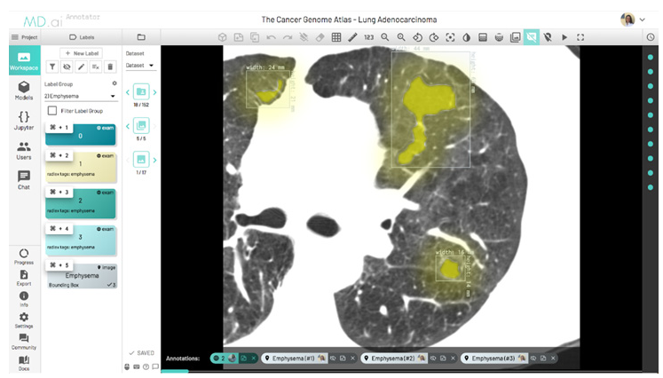Click the second magnifier zoom icon
Screen dimensions: 663x378
tap(401, 37)
